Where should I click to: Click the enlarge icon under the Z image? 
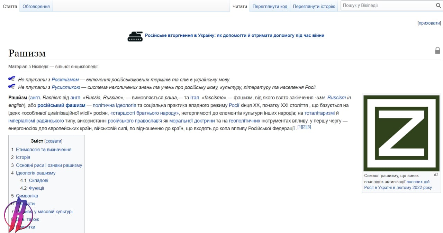[436, 174]
